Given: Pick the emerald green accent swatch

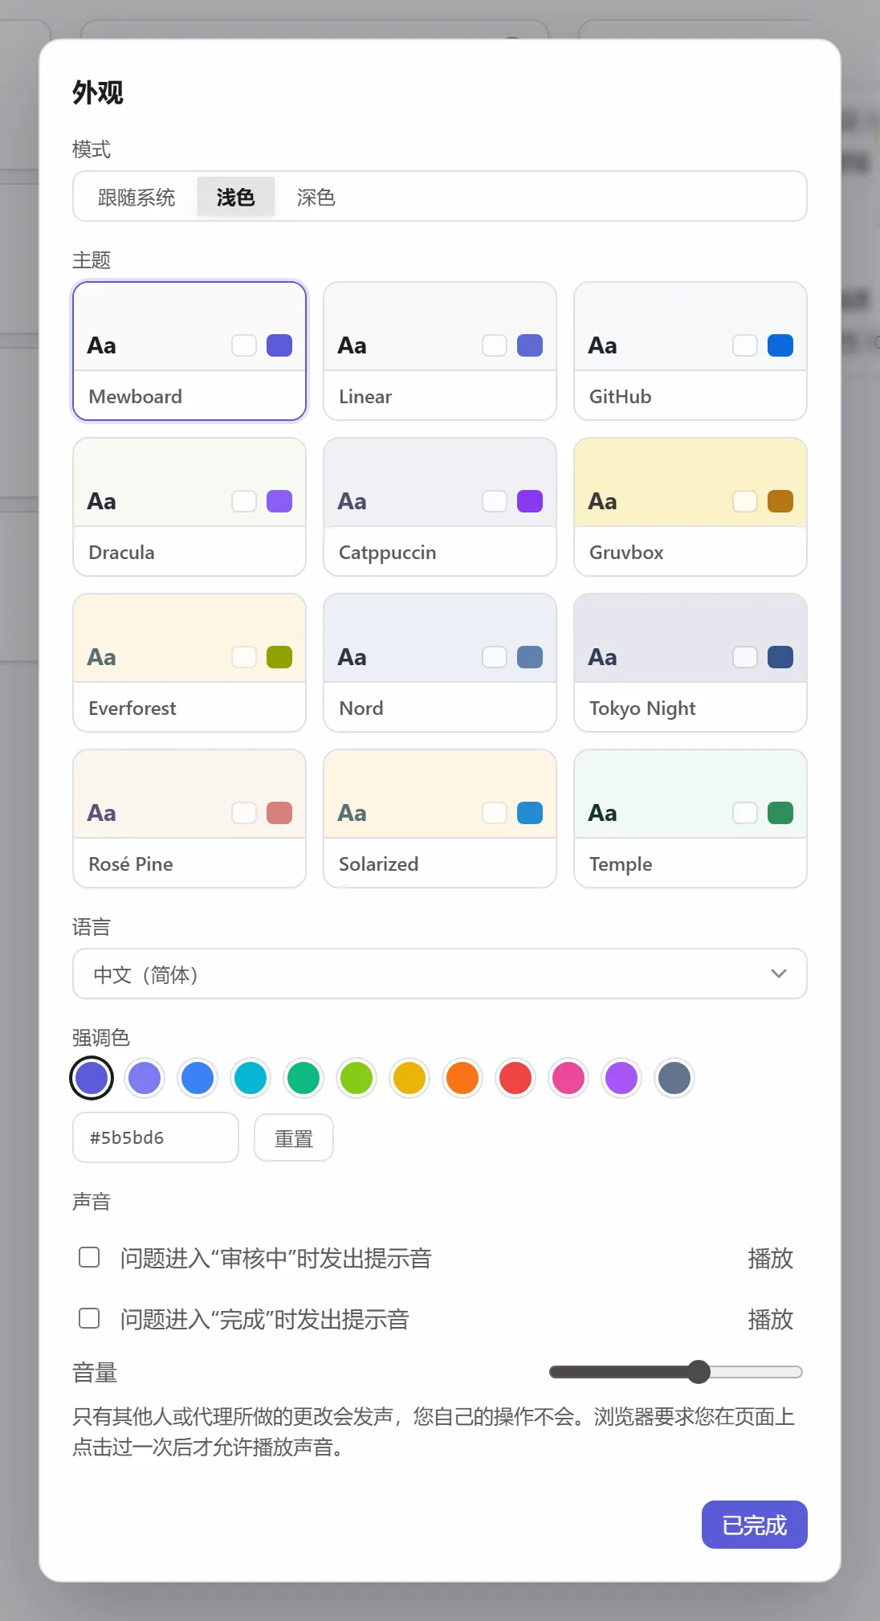Looking at the screenshot, I should click(304, 1078).
